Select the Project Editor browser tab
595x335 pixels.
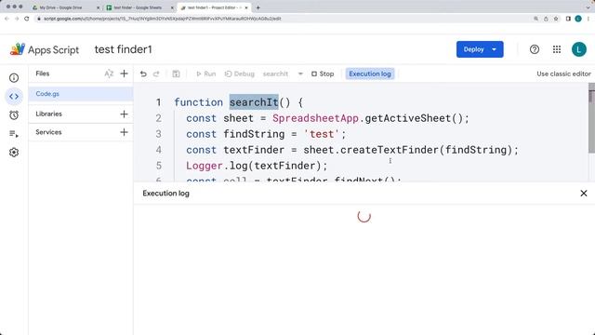213,7
